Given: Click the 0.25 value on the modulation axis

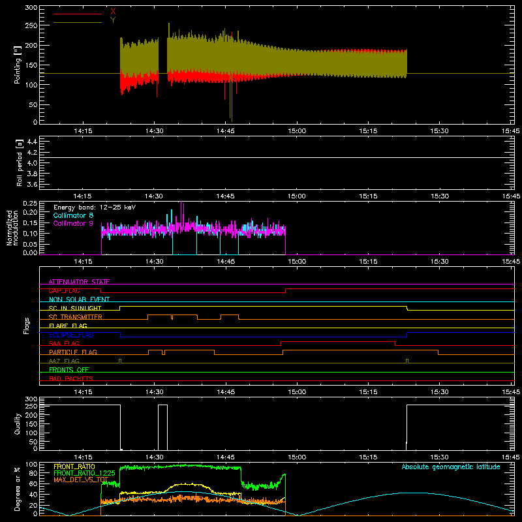Looking at the screenshot, I should coord(30,204).
